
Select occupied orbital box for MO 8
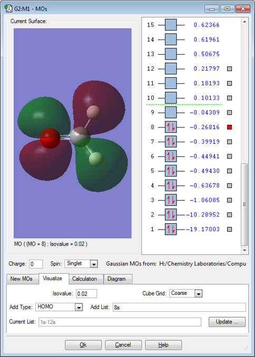pyautogui.click(x=171, y=127)
